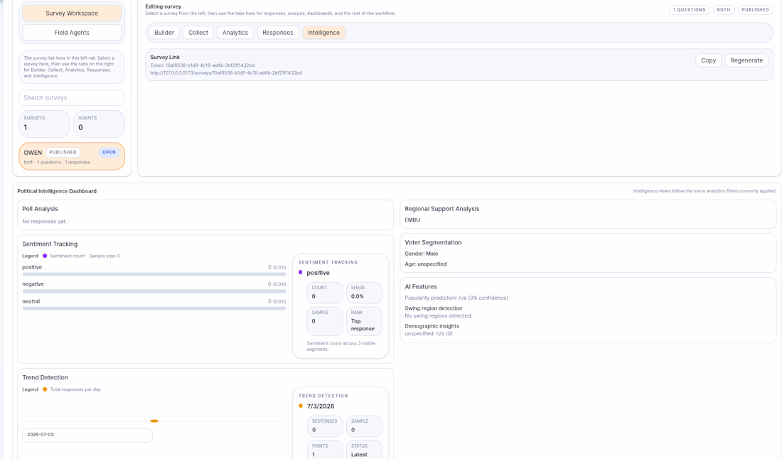Copy the survey link
This screenshot has width=782, height=459.
[708, 60]
